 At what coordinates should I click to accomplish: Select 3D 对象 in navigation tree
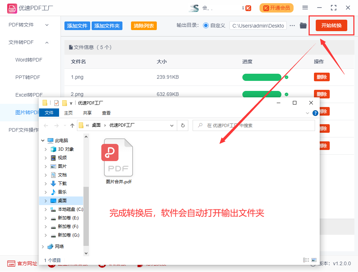[x=66, y=149]
